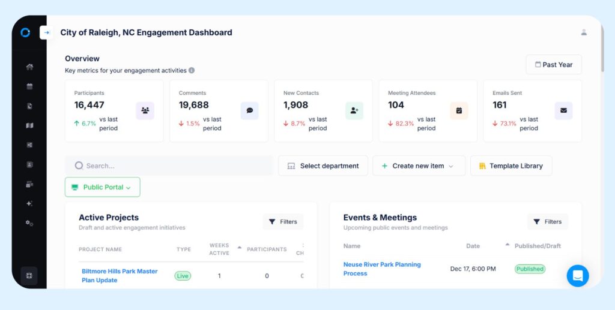This screenshot has width=615, height=310.
Task: Open the Past Year date range selector
Action: pos(553,65)
